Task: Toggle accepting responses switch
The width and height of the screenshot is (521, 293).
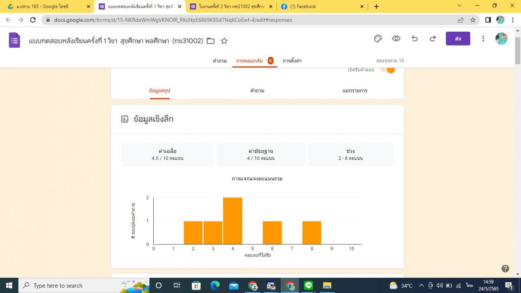Action: pos(388,70)
